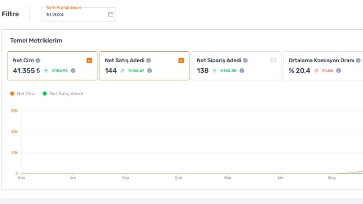Click info icon beside Net Ciro %185,93 change
Image resolution: width=363 pixels, height=204 pixels.
click(x=73, y=70)
